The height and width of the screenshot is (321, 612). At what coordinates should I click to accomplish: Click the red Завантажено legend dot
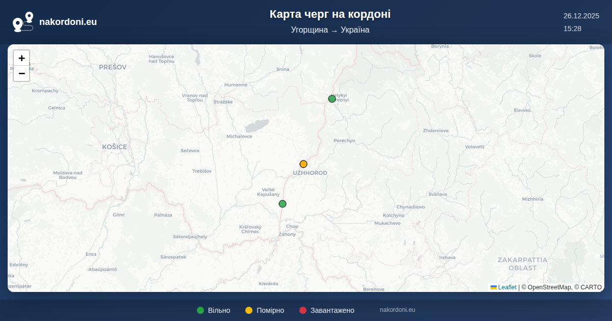[303, 310]
